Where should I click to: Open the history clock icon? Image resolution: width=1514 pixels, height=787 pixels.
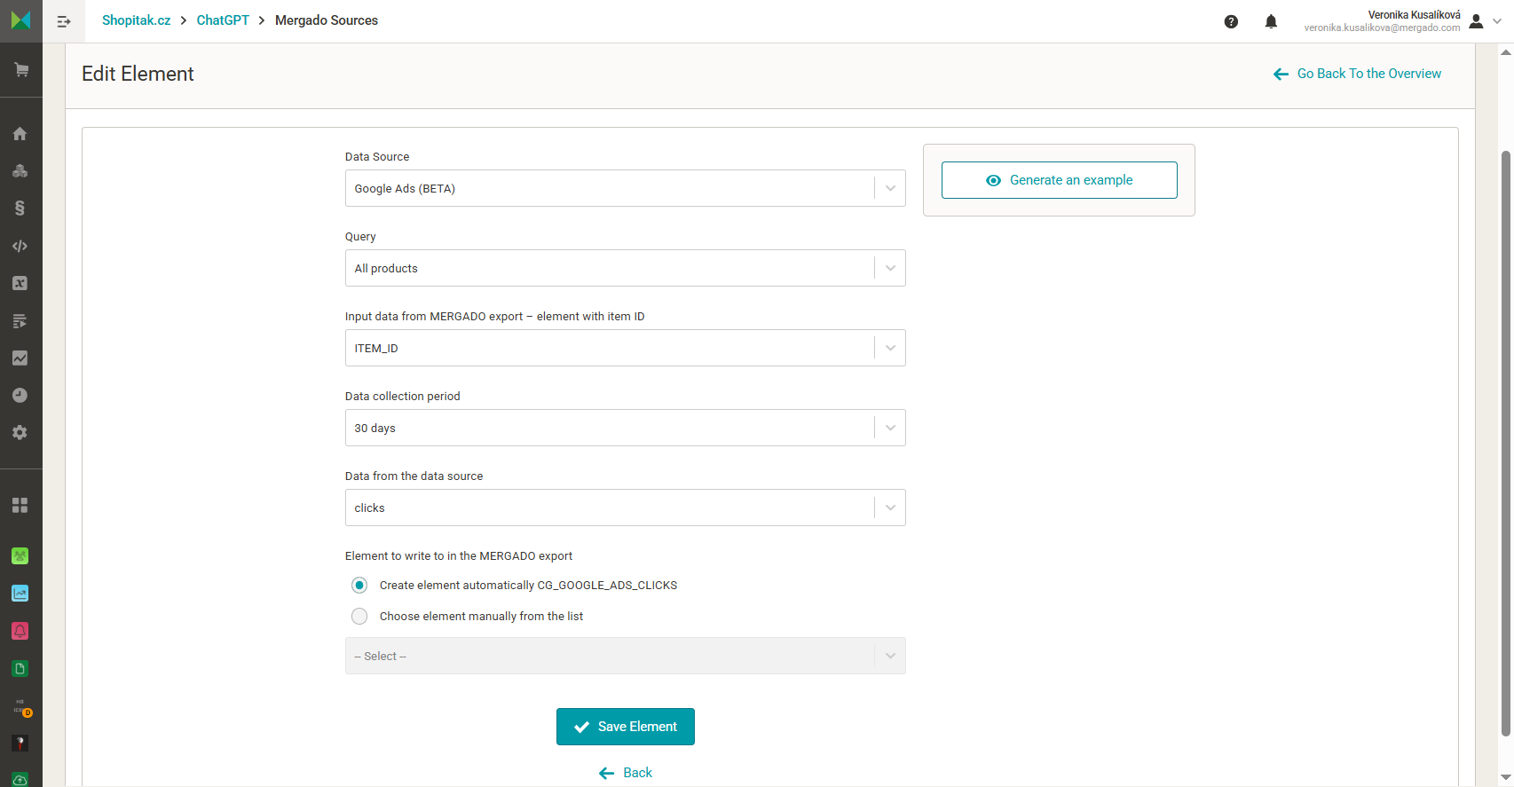coord(20,395)
